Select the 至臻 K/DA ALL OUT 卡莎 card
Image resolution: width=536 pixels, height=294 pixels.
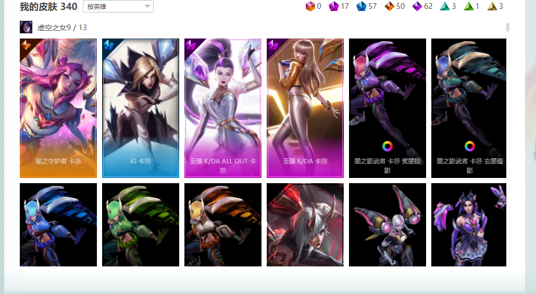click(223, 108)
